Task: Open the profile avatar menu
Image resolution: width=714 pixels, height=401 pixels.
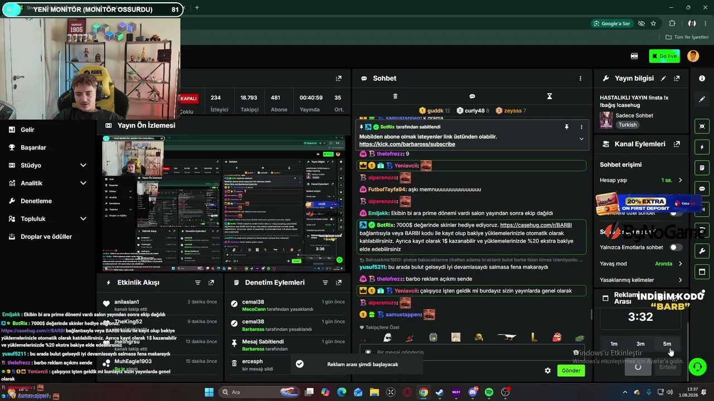Action: [x=693, y=56]
